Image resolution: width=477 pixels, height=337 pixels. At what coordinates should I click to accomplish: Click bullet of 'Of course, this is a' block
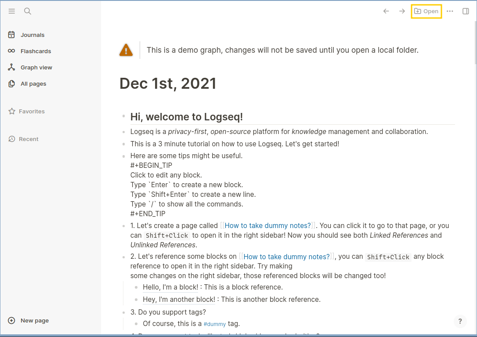tap(136, 324)
